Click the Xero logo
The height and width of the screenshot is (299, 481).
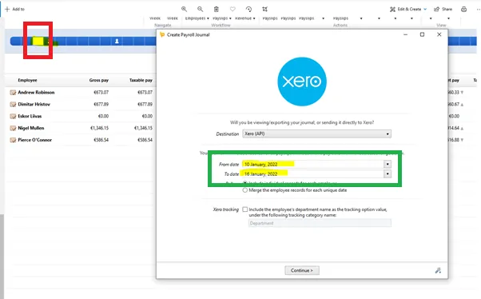pyautogui.click(x=302, y=82)
